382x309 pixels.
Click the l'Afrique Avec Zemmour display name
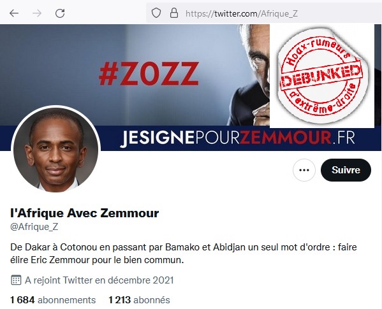(x=85, y=213)
